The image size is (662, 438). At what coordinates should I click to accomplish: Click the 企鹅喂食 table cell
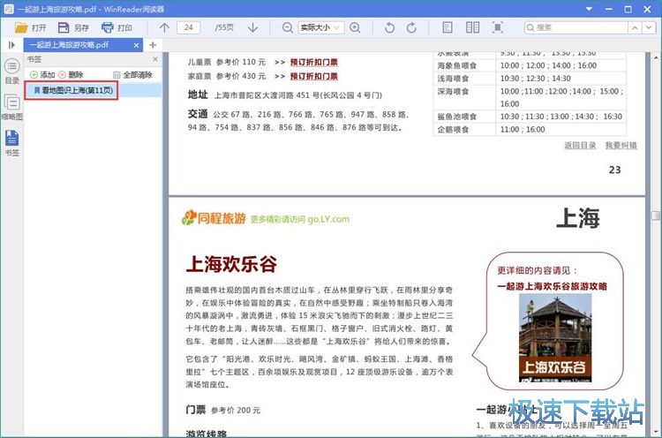coord(464,129)
